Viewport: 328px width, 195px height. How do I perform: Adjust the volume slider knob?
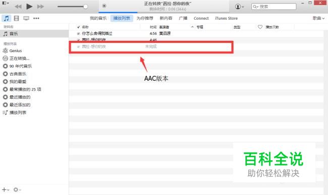tap(85, 7)
